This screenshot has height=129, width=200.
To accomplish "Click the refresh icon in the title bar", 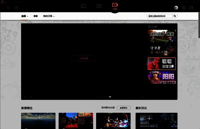I will [x=16, y=8].
